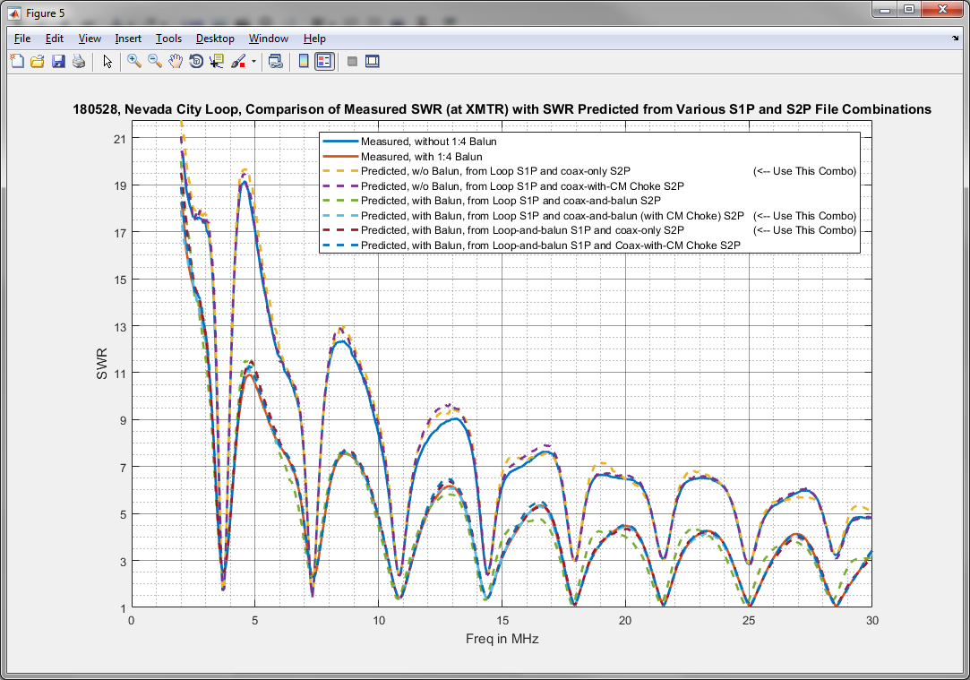The width and height of the screenshot is (970, 680).
Task: Click dashed purple line sample in legend
Action: pyautogui.click(x=340, y=186)
